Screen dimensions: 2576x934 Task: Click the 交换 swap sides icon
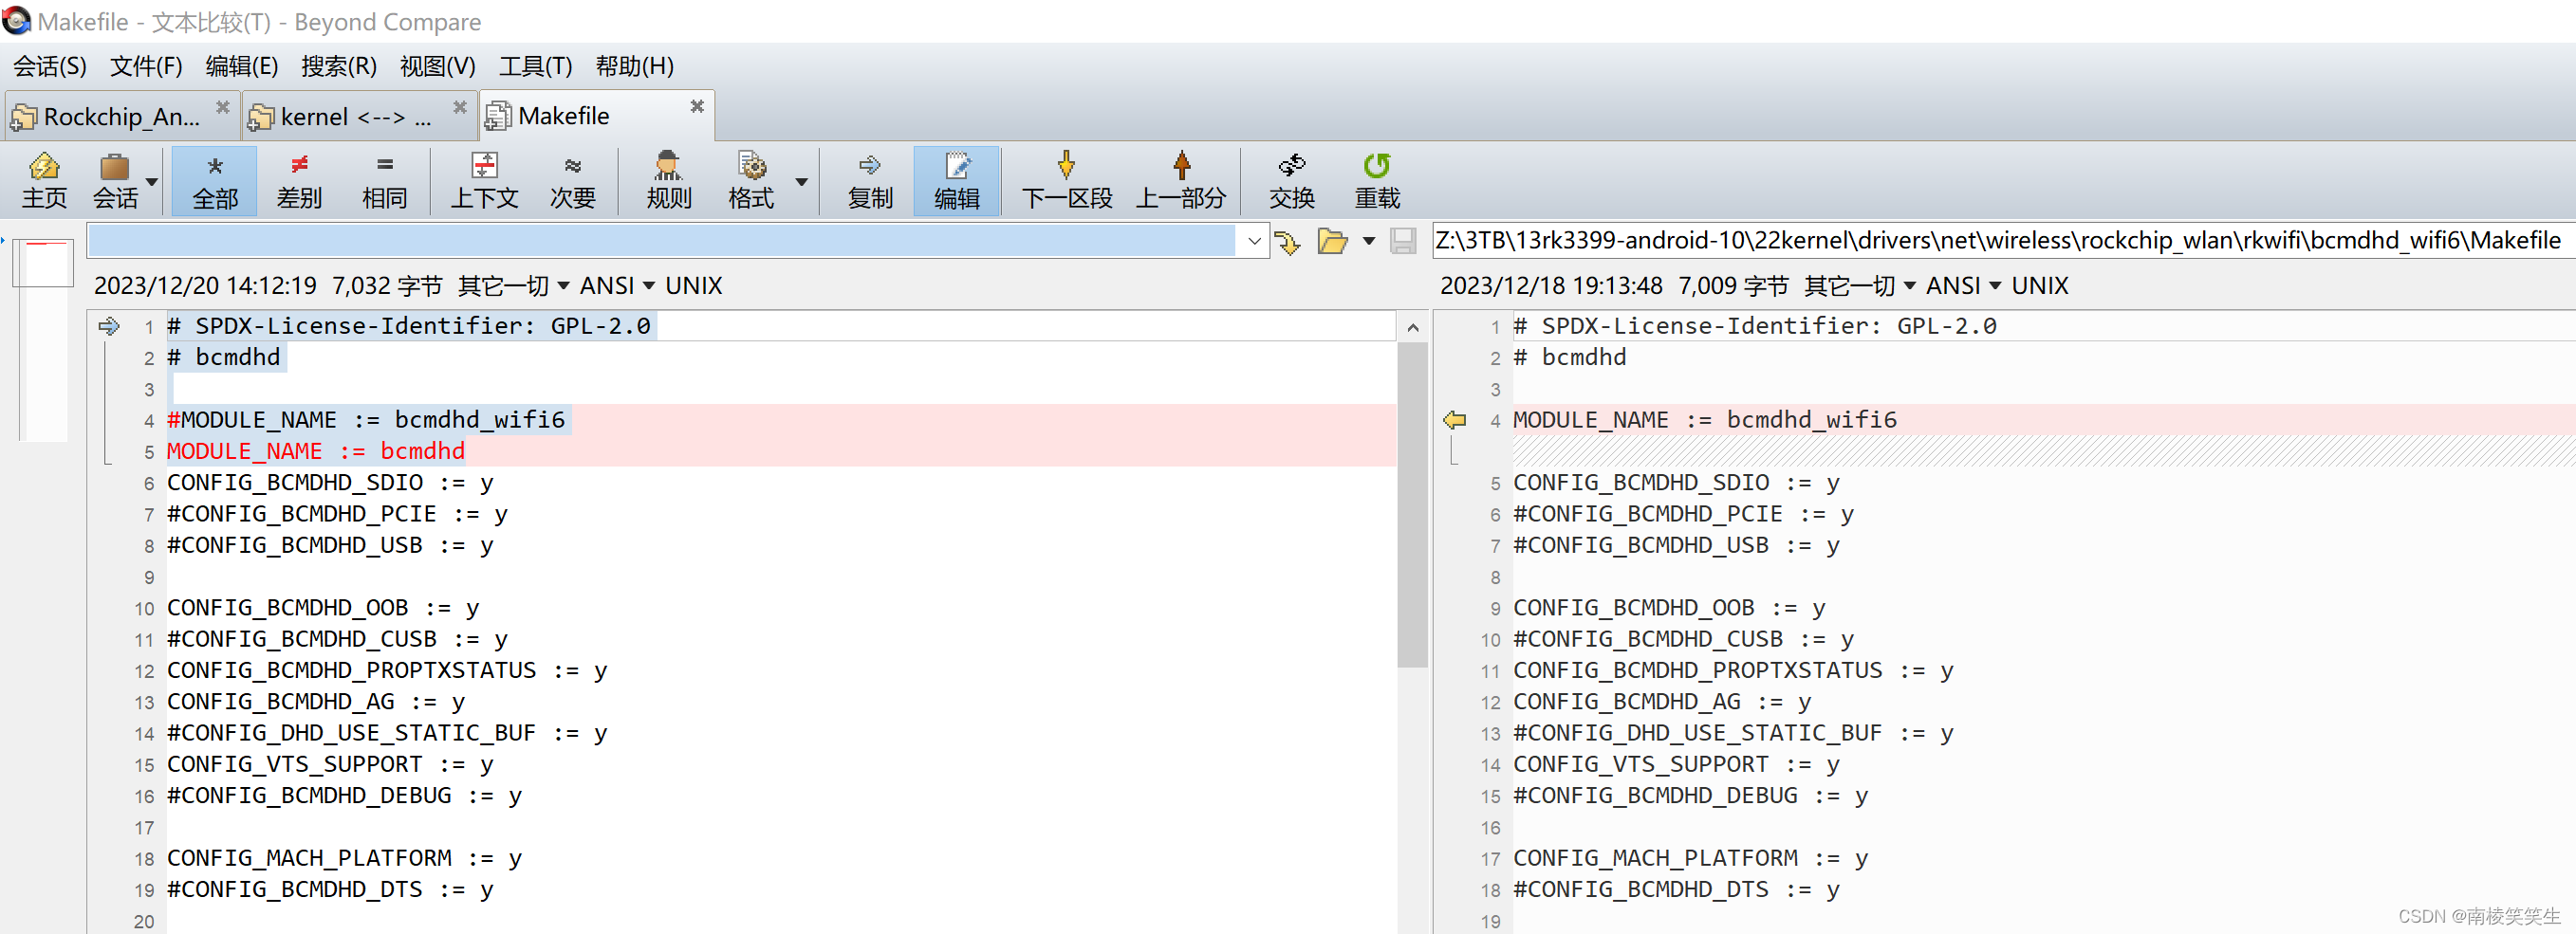(x=1292, y=181)
